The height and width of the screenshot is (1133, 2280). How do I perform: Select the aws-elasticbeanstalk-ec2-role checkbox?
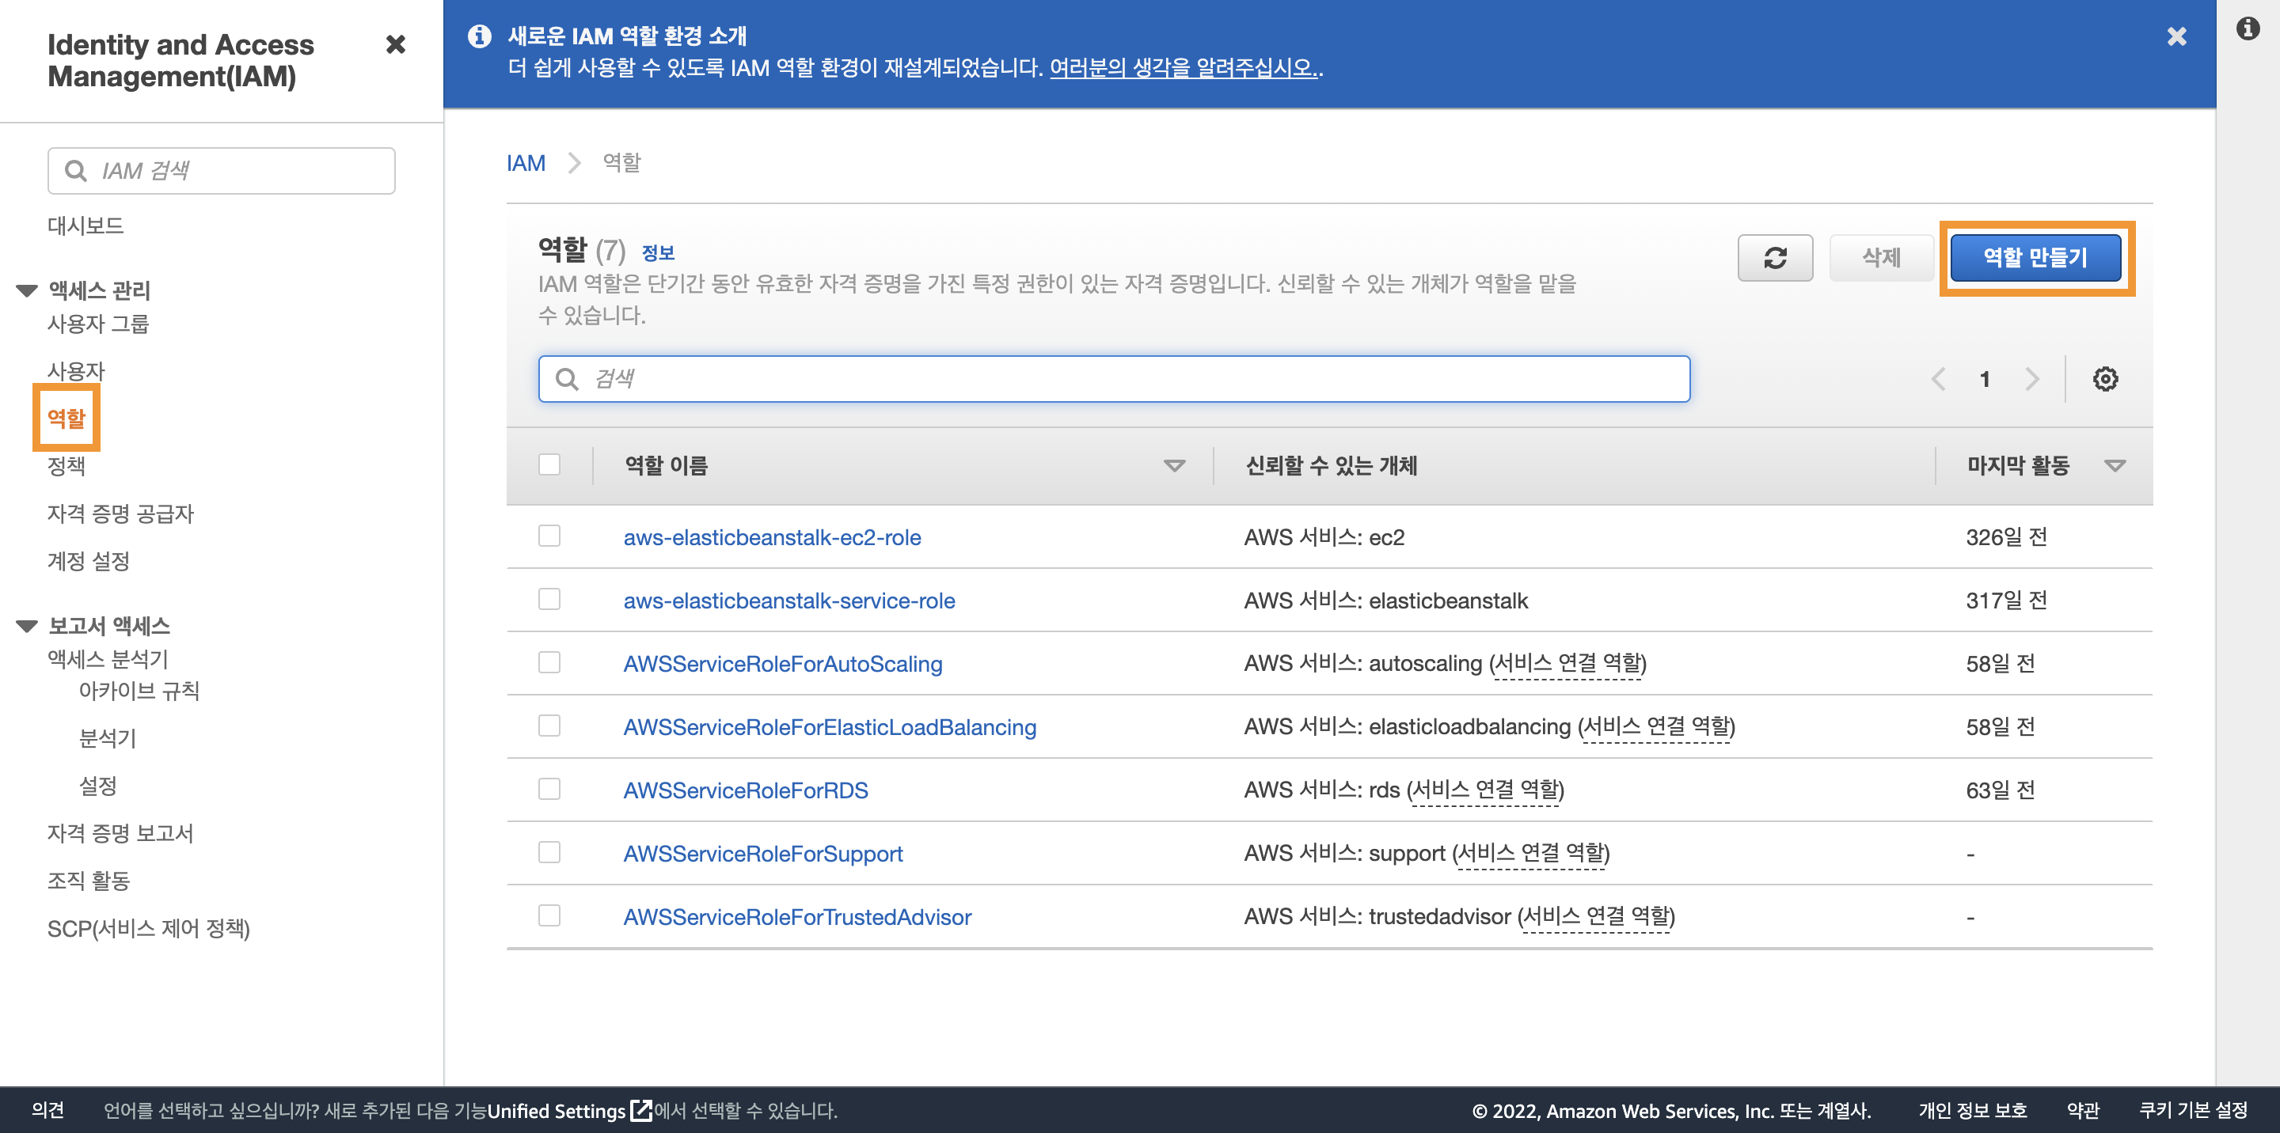pyautogui.click(x=549, y=536)
